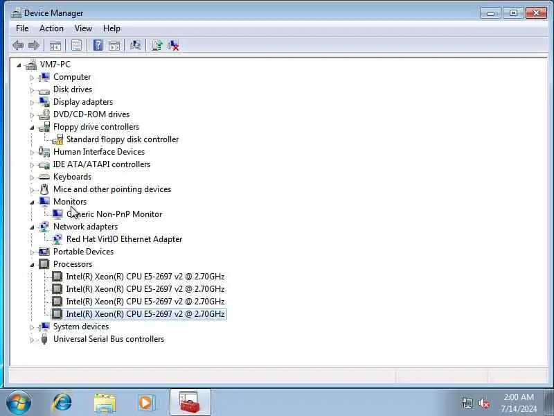Select the Portable Devices icon
This screenshot has height=416, width=554.
coord(44,252)
